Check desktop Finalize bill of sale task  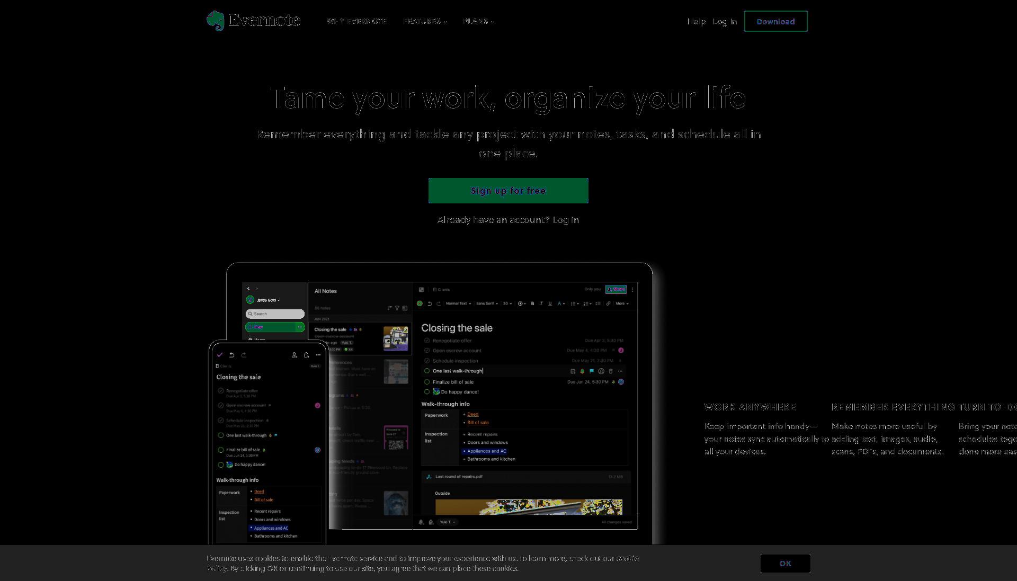tap(427, 382)
